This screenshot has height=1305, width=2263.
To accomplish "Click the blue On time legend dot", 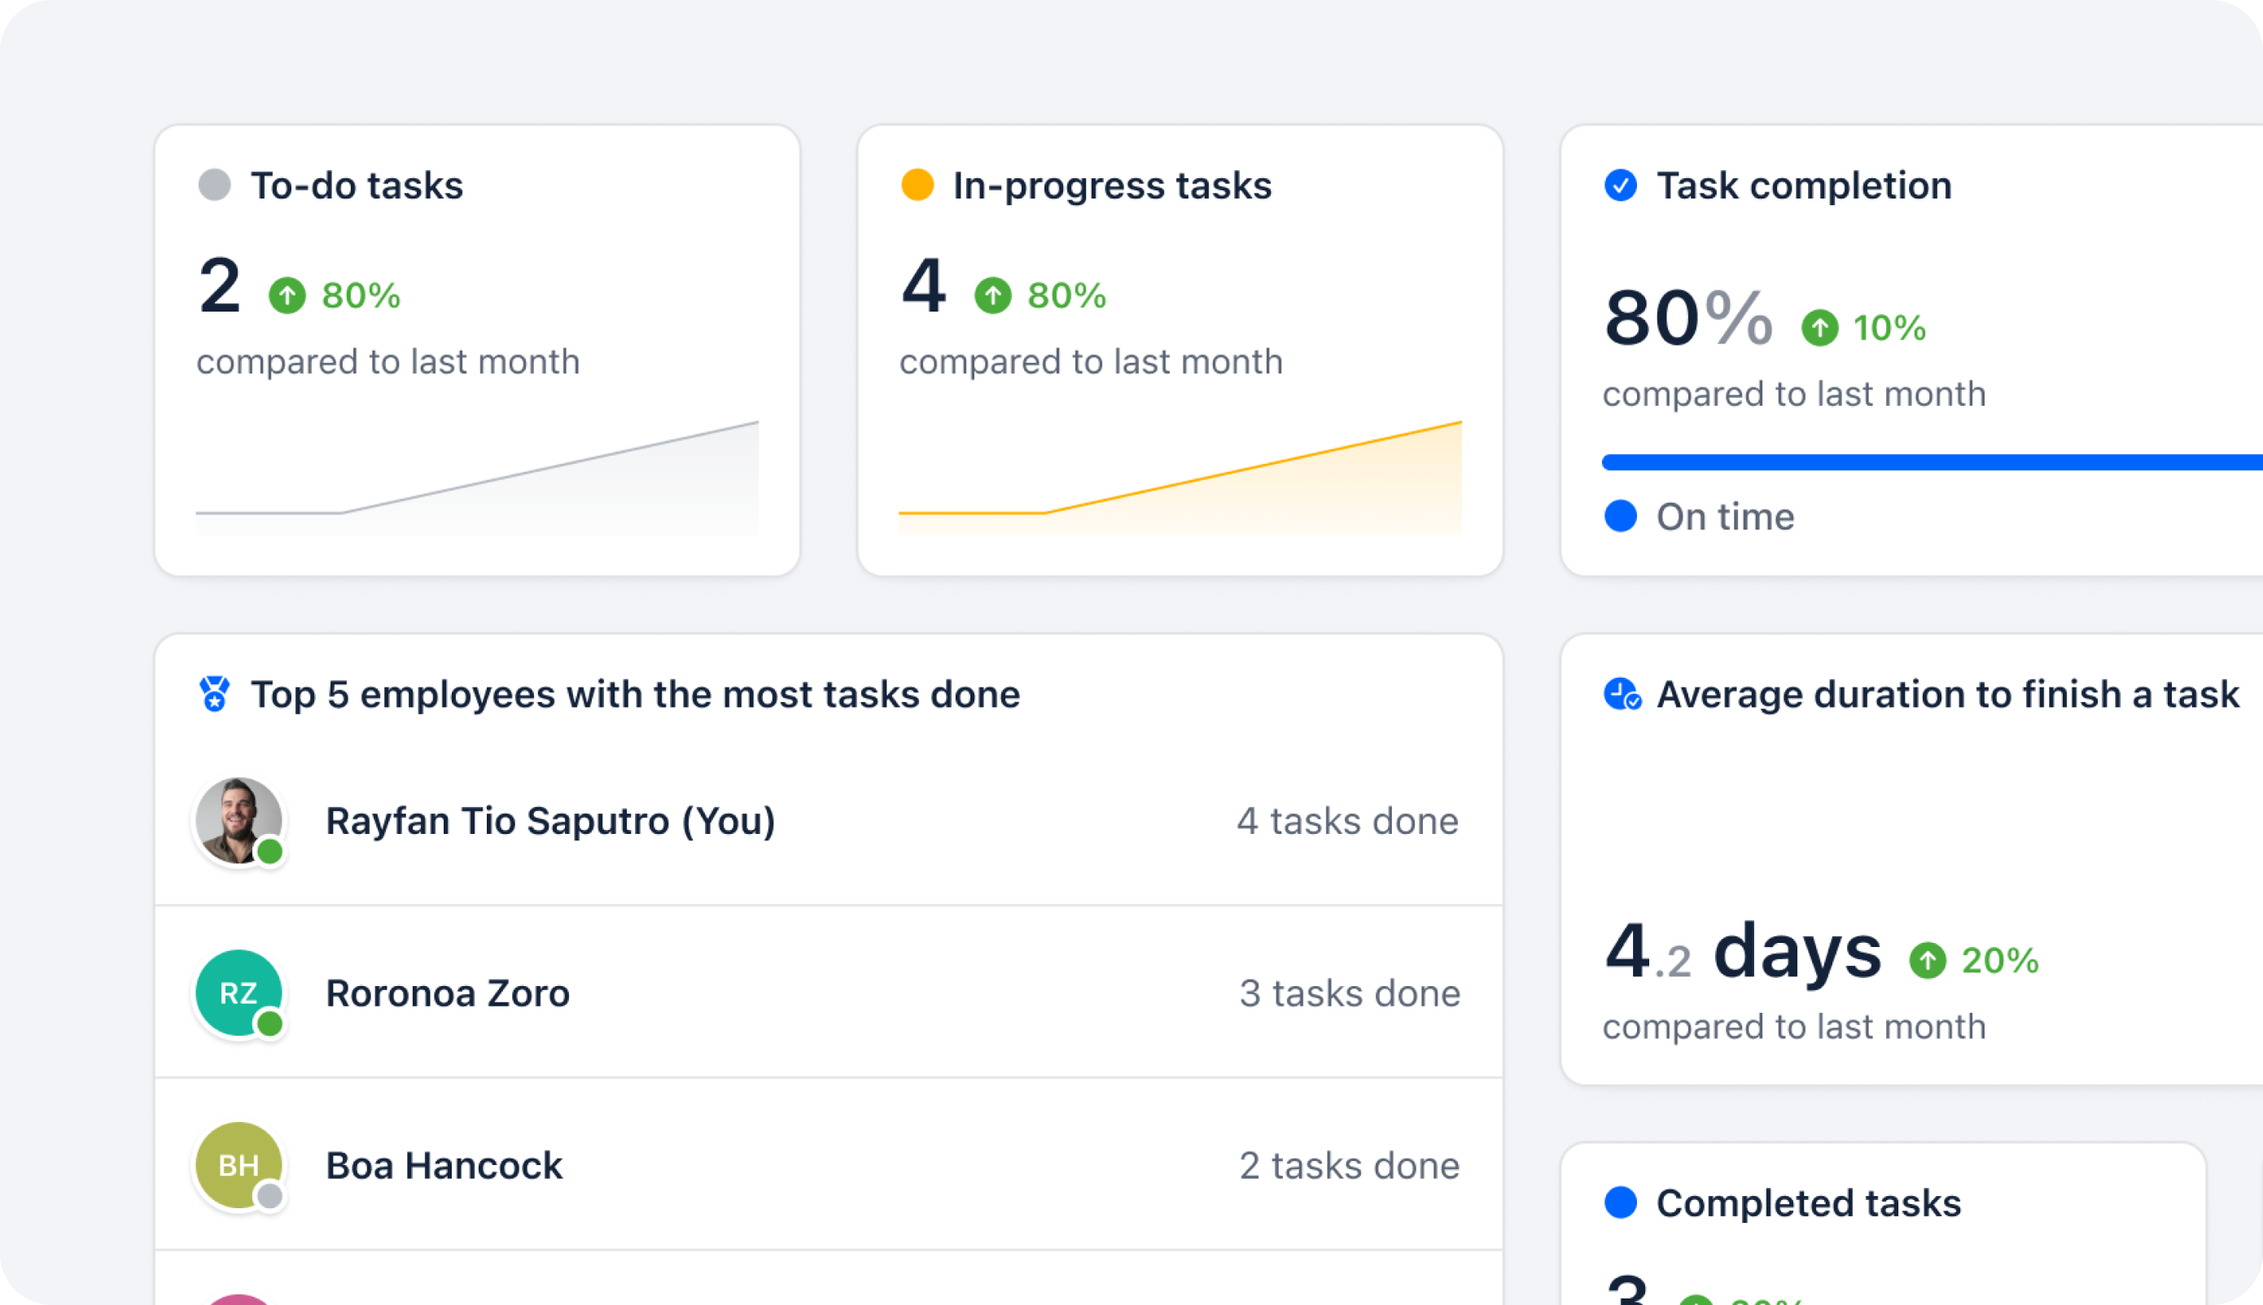I will click(1620, 517).
